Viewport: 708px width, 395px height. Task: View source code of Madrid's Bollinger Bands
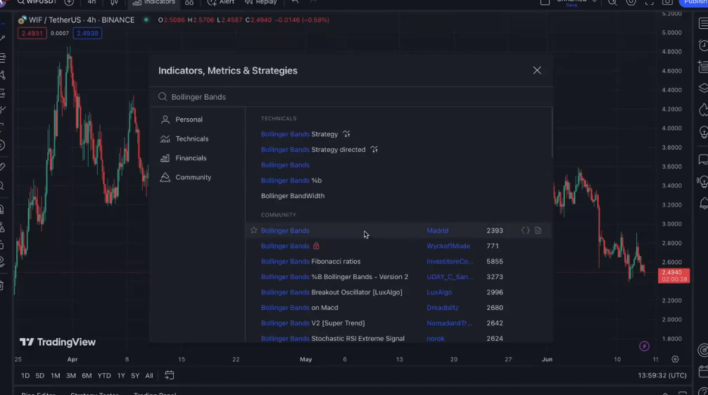[525, 231]
